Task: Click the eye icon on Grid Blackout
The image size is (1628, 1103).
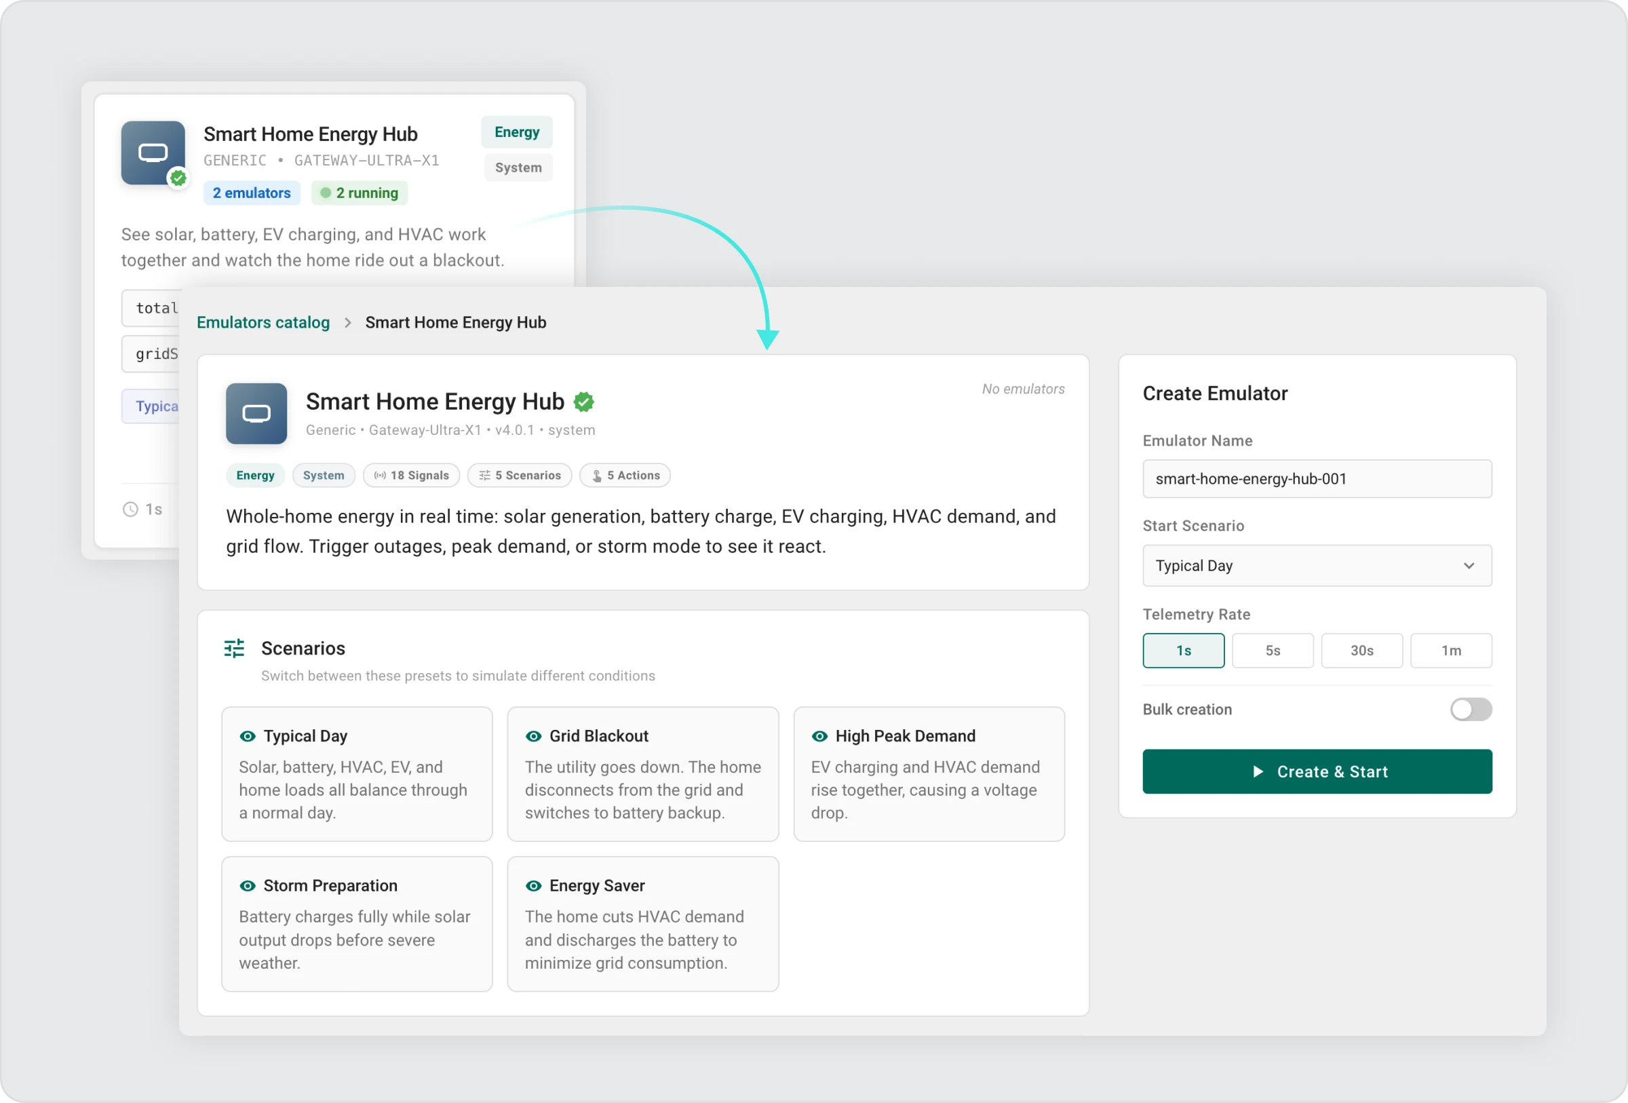Action: click(x=533, y=736)
